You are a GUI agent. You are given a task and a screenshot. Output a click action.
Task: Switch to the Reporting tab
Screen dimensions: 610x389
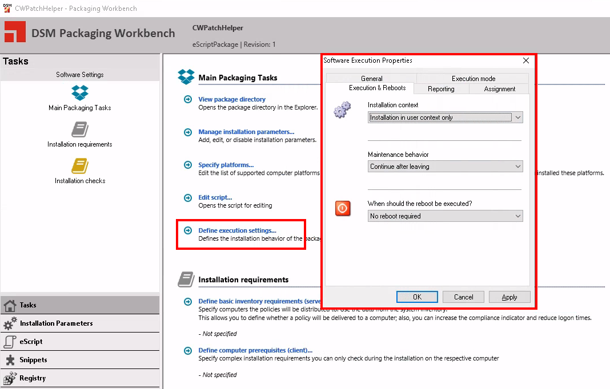click(x=441, y=89)
